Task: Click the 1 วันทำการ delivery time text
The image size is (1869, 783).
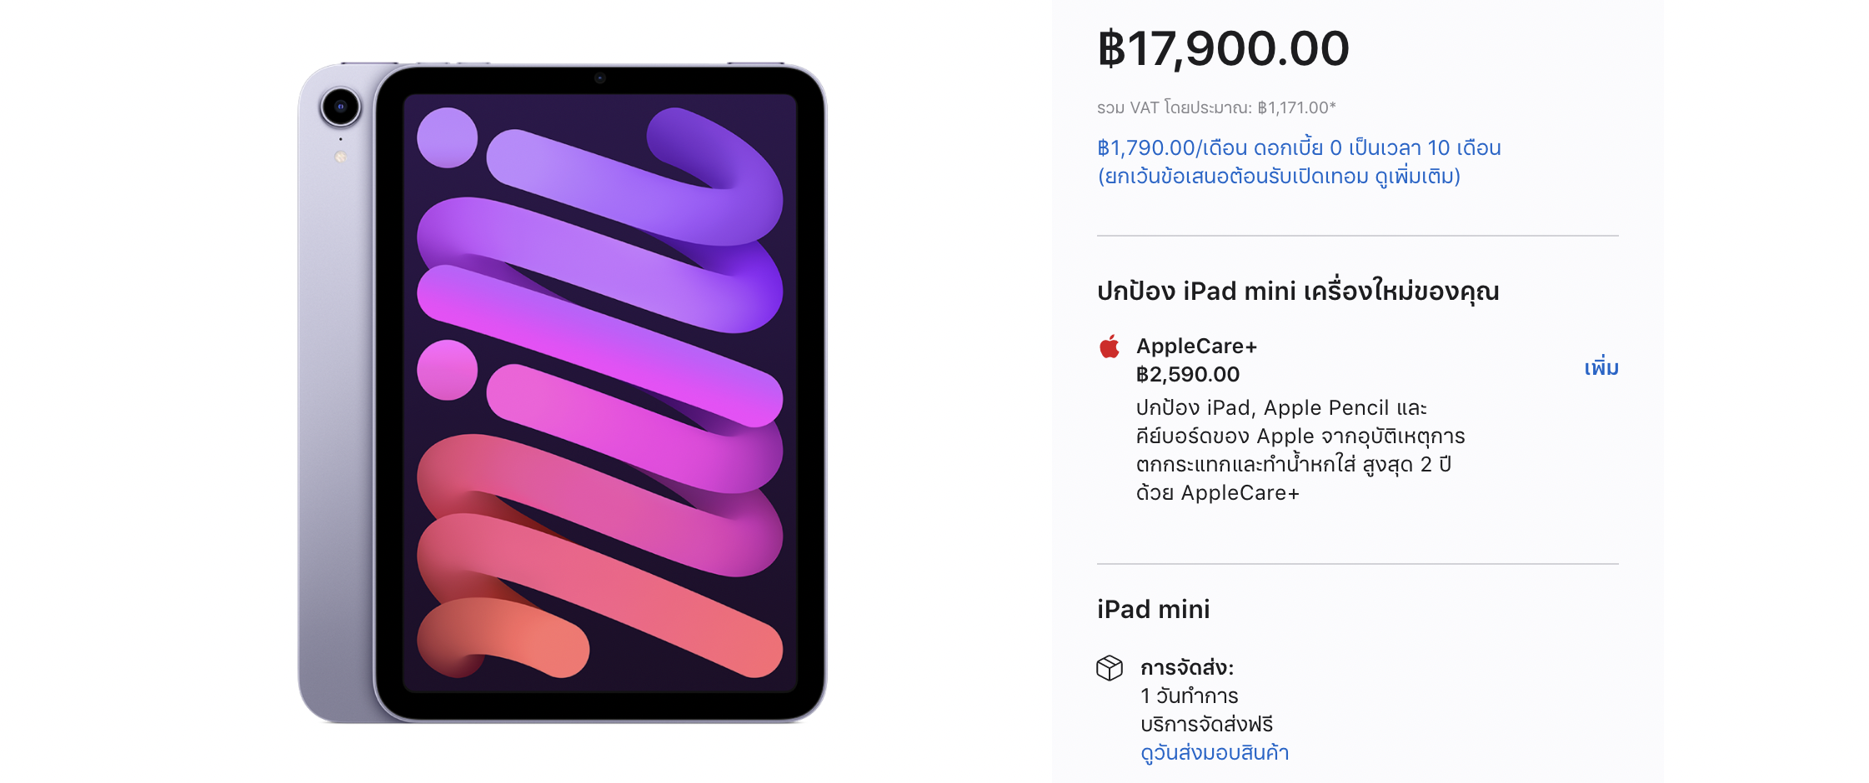Action: [1189, 696]
